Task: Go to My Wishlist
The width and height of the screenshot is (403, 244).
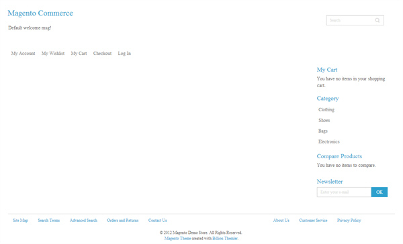Action: (53, 54)
